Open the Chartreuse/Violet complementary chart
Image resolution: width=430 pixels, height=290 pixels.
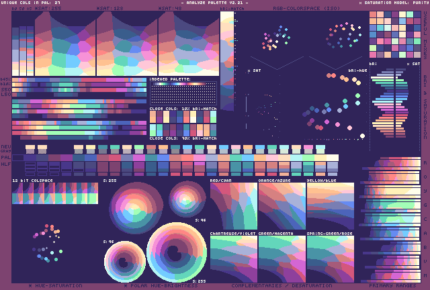tap(234, 259)
